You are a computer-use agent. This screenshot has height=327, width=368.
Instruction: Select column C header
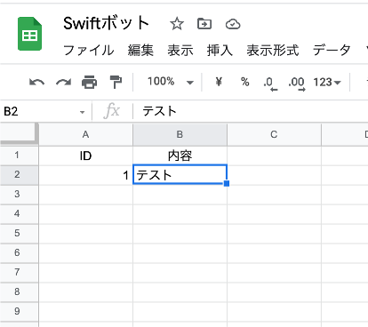point(274,134)
